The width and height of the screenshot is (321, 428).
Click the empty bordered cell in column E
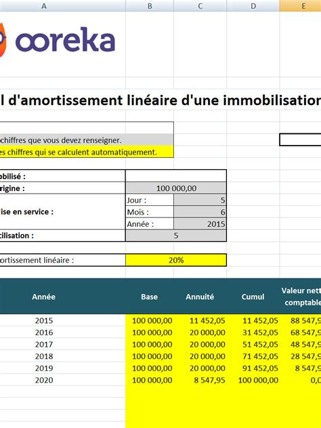301,140
